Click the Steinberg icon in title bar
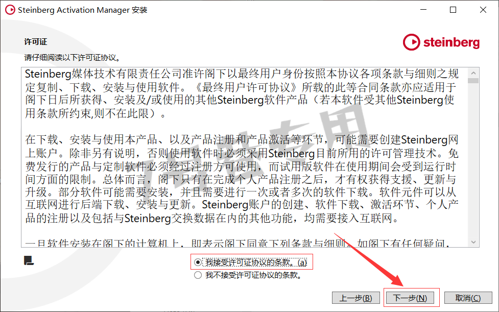499x312 pixels. tap(10, 10)
